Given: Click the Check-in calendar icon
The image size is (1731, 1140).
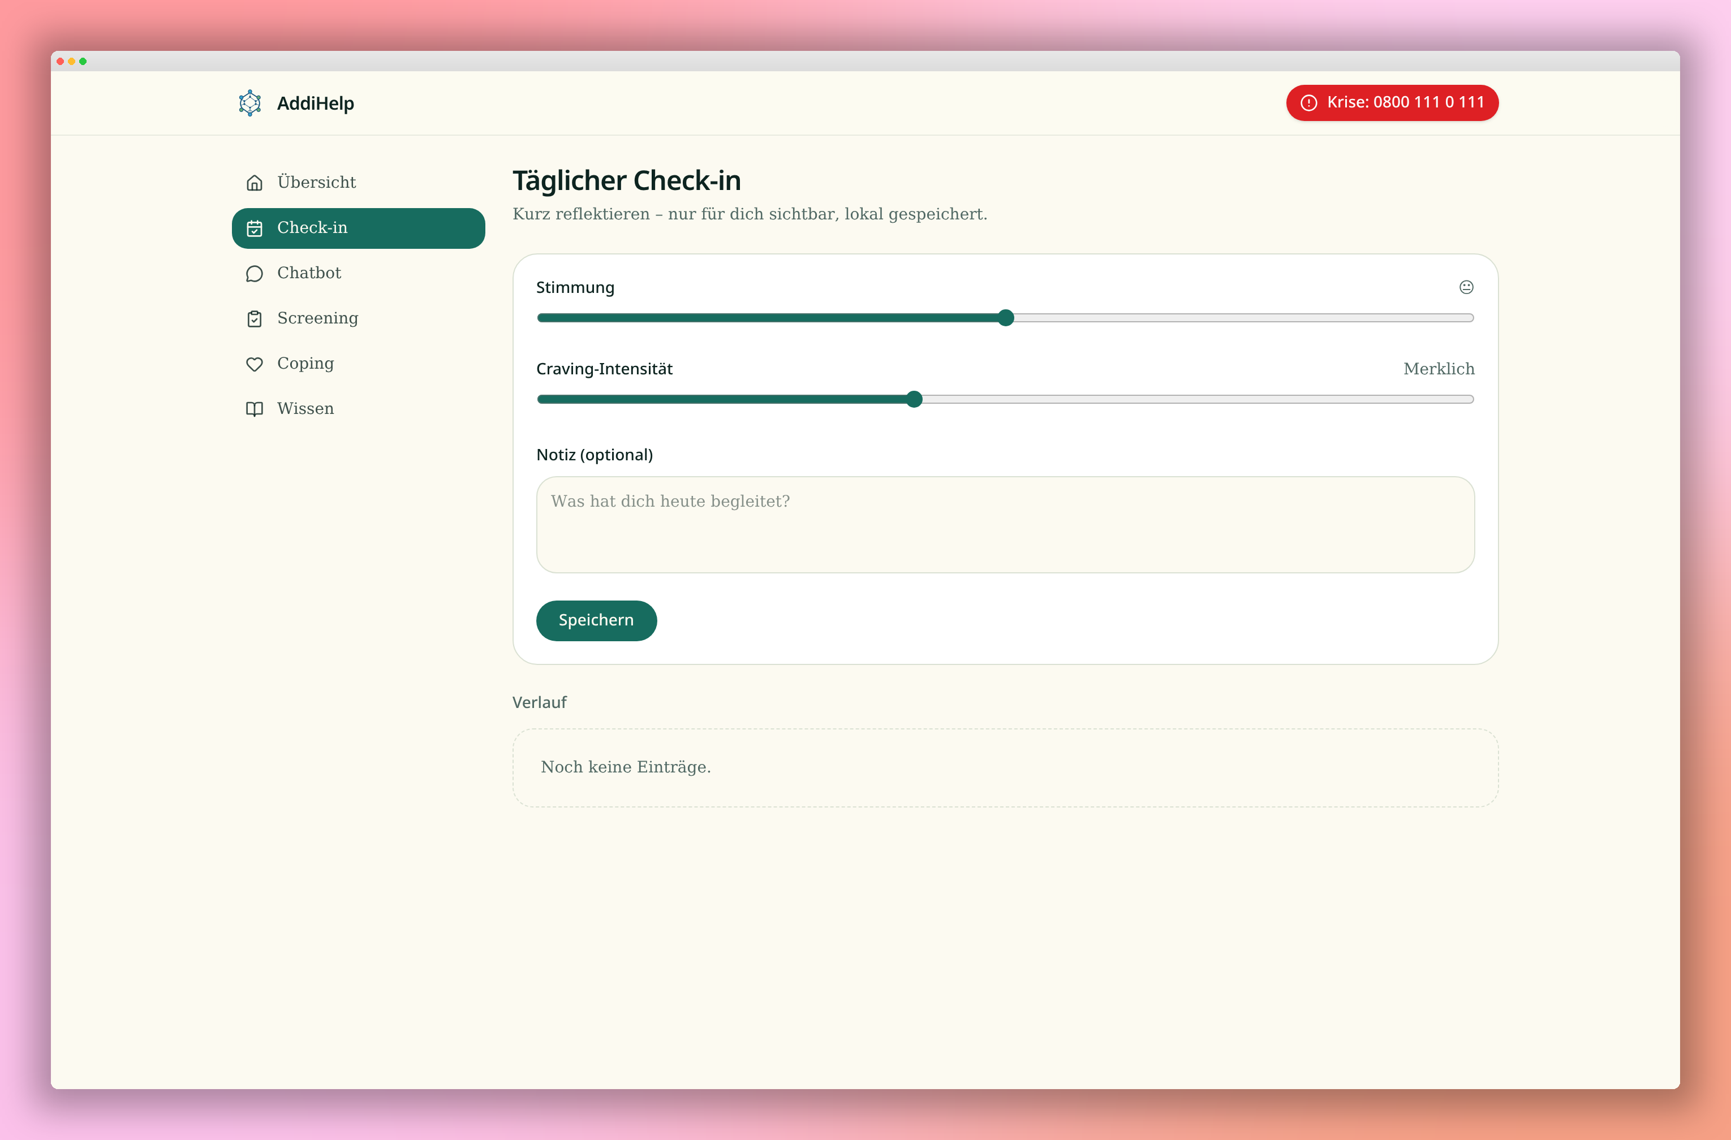Looking at the screenshot, I should [254, 228].
